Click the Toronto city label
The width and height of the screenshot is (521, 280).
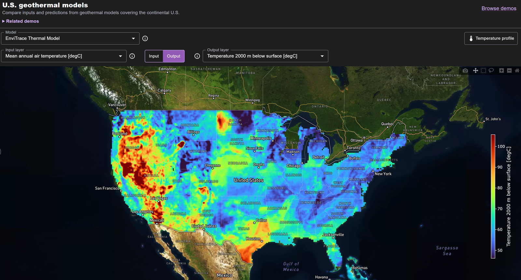354,148
